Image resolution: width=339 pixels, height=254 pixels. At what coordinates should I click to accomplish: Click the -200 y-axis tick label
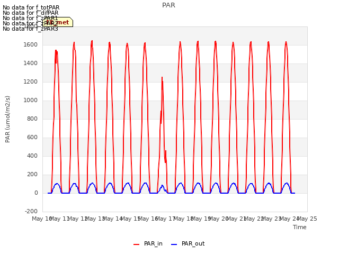pyautogui.click(x=31, y=211)
